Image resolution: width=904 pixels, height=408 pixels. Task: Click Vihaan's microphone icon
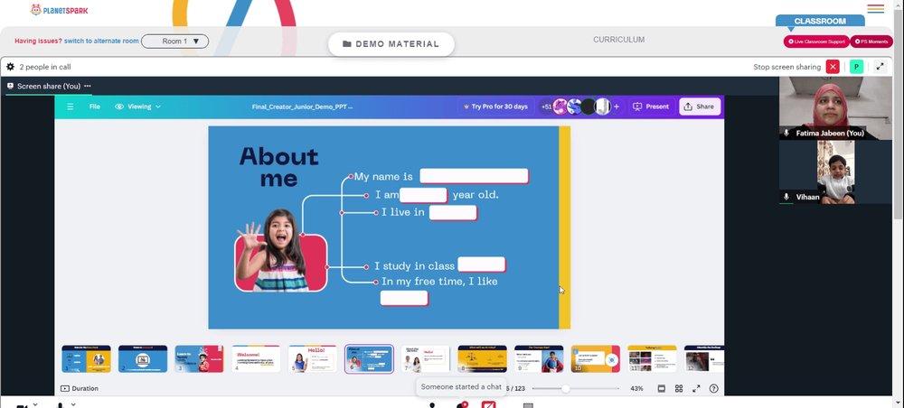pyautogui.click(x=786, y=197)
